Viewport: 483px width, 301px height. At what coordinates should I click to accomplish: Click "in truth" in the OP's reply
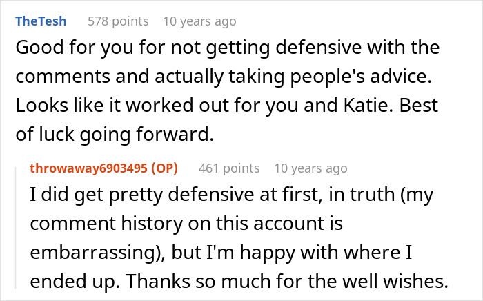[x=342, y=196]
